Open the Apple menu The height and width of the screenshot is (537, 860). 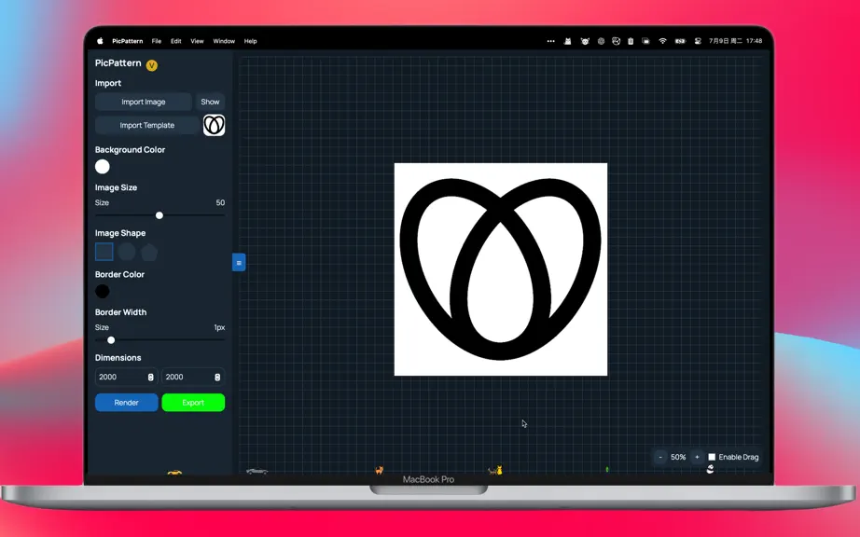tap(100, 41)
